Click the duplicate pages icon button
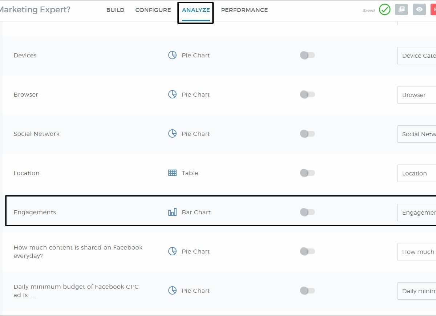The image size is (436, 316). click(x=401, y=10)
